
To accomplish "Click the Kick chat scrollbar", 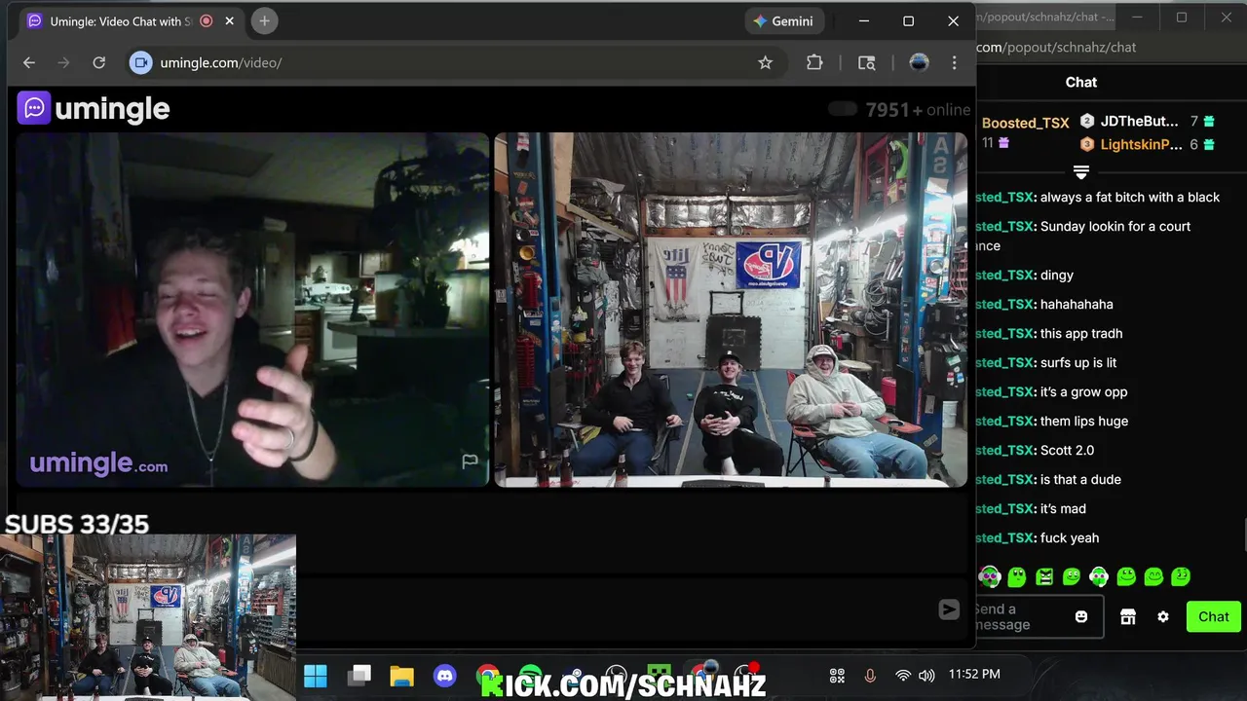I will (x=1244, y=535).
